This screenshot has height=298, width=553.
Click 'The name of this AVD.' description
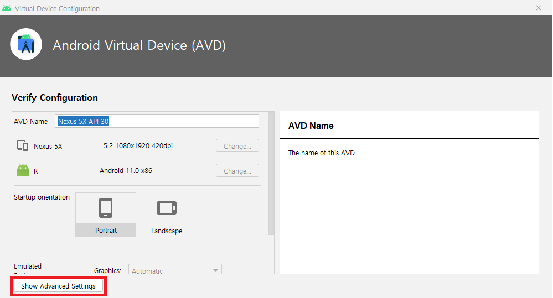pyautogui.click(x=322, y=153)
